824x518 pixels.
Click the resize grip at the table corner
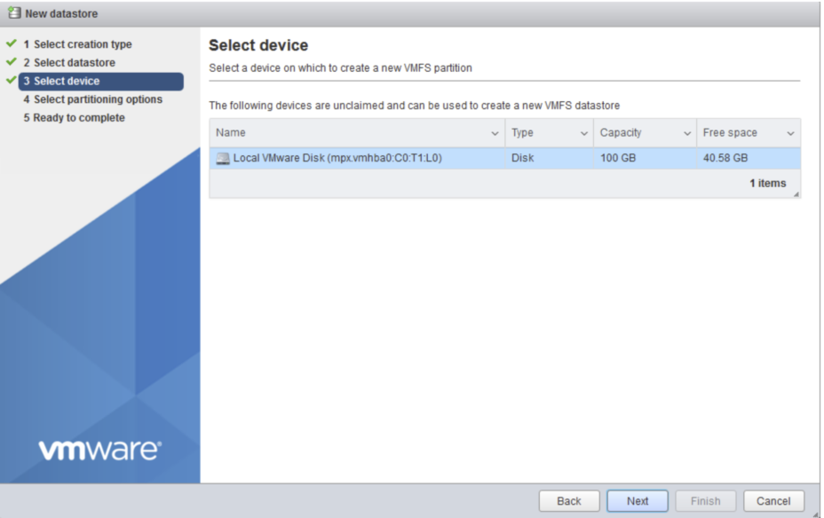pyautogui.click(x=796, y=196)
